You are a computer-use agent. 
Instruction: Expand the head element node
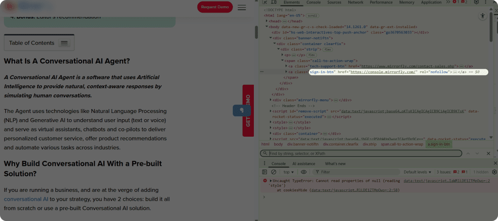pos(267,21)
